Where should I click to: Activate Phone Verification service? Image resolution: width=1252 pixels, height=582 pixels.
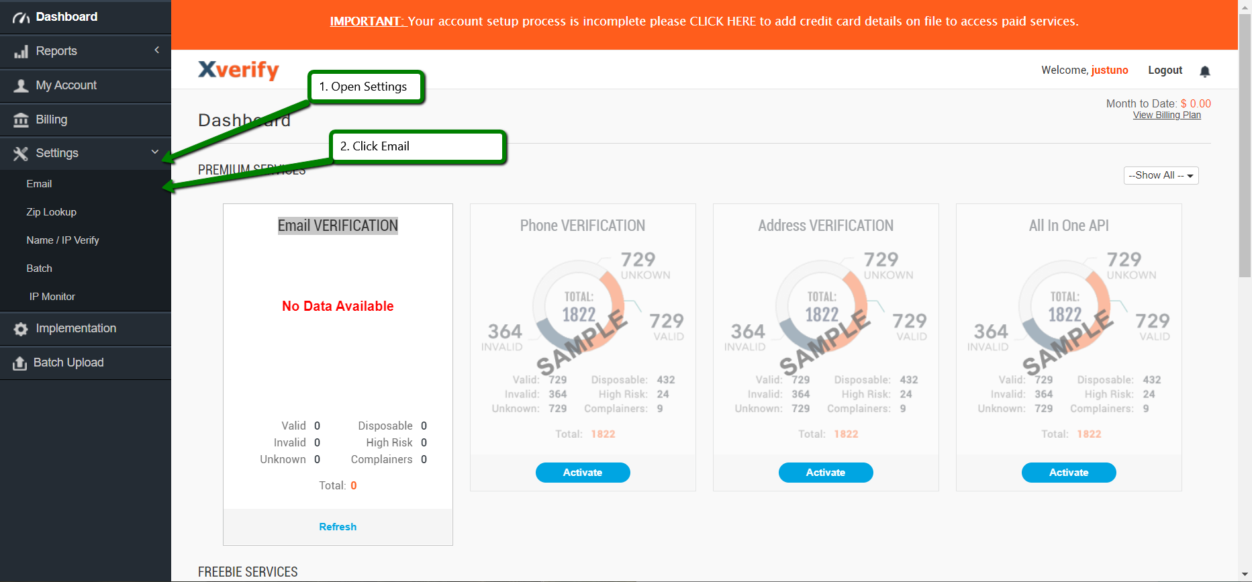click(582, 473)
